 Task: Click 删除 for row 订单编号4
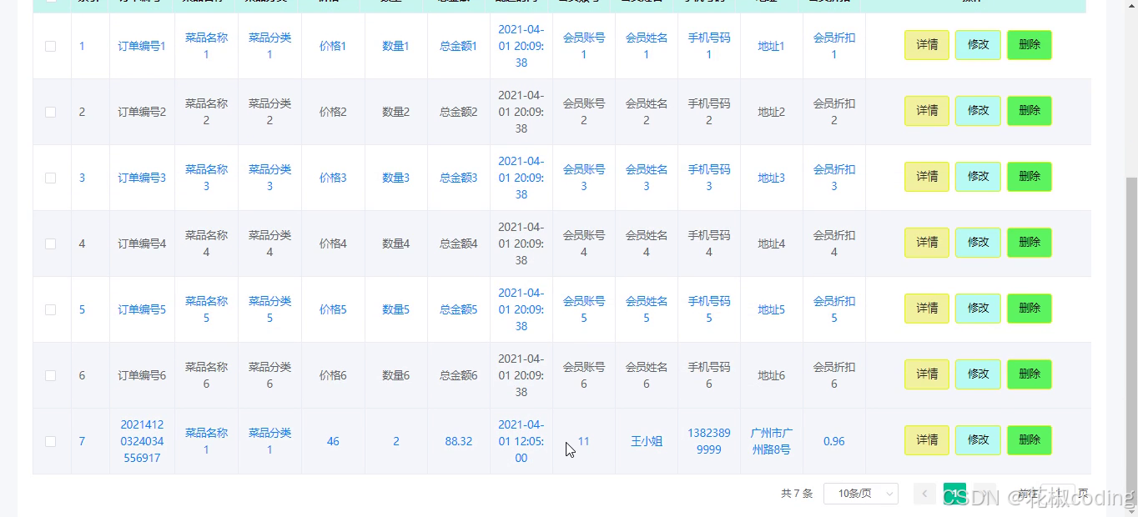(1030, 243)
